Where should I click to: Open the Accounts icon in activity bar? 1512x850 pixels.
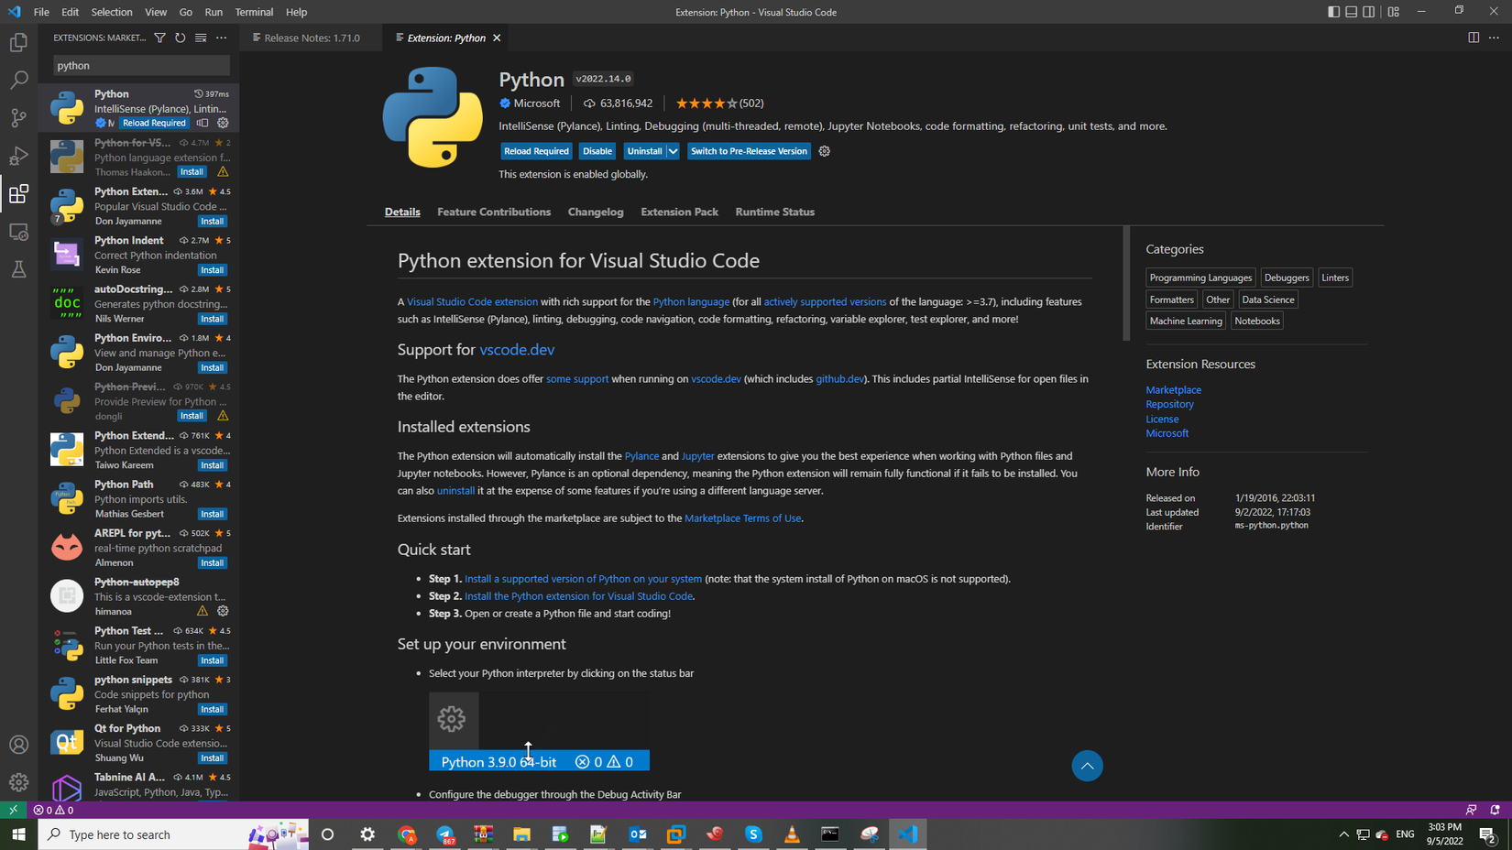click(18, 745)
